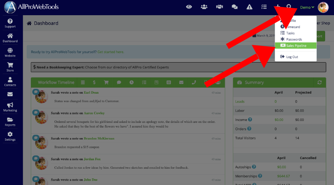Open the chat bubbles icon in top bar
Image resolution: width=334 pixels, height=185 pixels.
click(235, 7)
